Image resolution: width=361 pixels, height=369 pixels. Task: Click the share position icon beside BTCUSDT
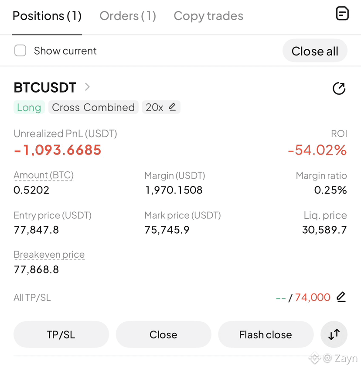[x=339, y=89]
